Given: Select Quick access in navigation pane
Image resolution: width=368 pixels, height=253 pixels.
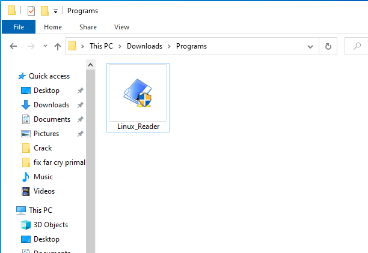Looking at the screenshot, I should click(49, 76).
